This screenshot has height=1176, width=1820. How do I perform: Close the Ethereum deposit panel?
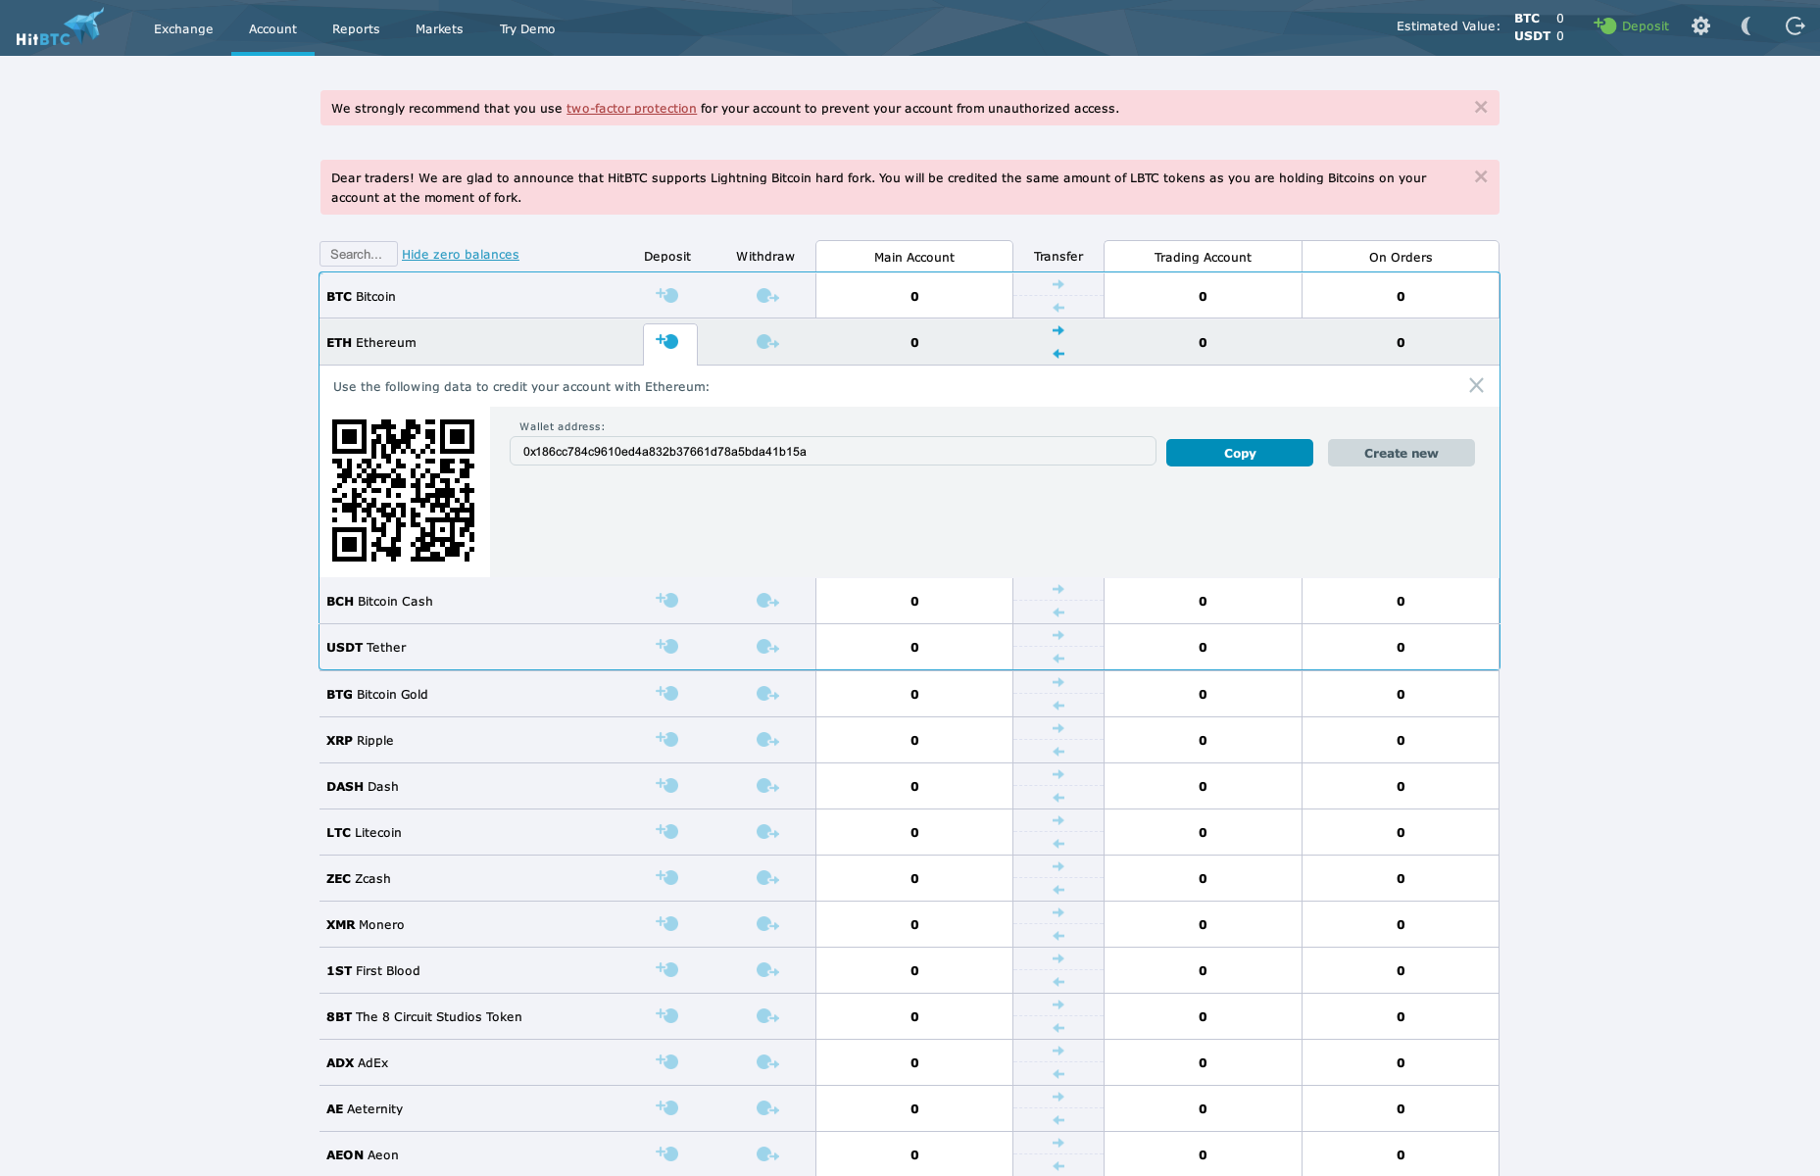coord(1476,385)
